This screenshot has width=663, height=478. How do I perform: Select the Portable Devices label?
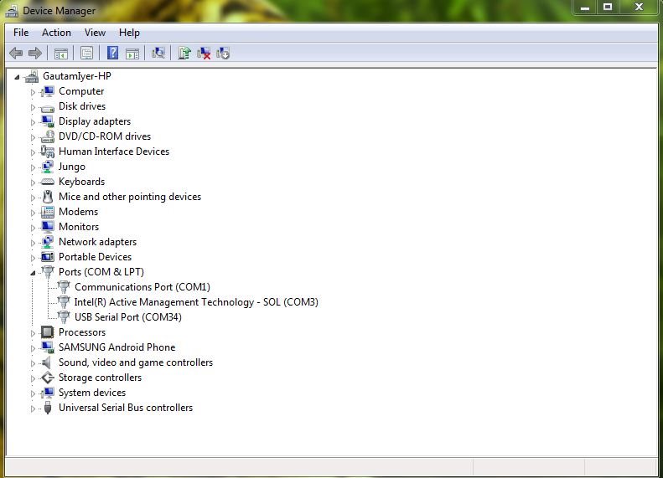click(x=96, y=257)
